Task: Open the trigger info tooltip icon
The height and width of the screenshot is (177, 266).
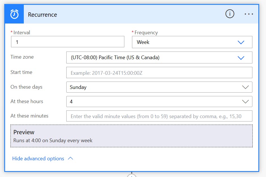Action: [230, 14]
